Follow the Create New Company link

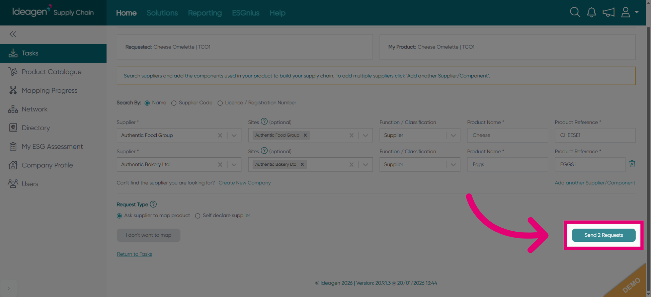244,183
